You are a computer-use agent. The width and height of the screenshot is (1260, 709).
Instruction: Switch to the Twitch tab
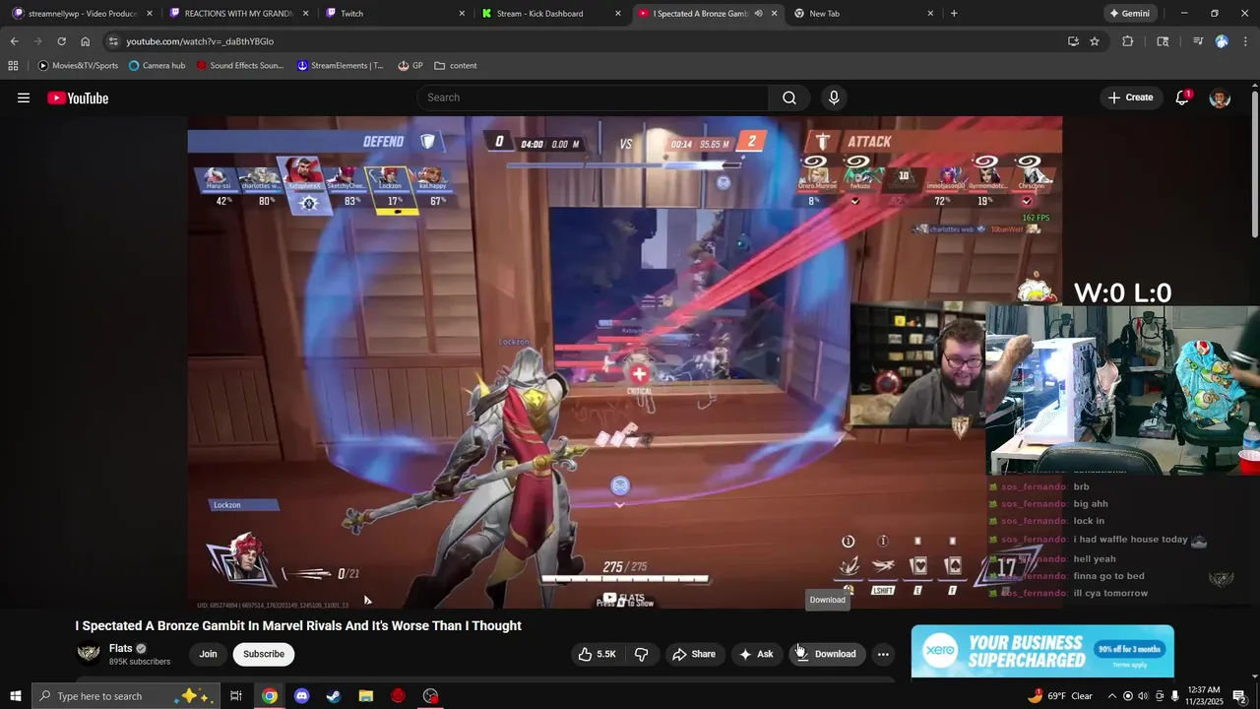(x=394, y=14)
